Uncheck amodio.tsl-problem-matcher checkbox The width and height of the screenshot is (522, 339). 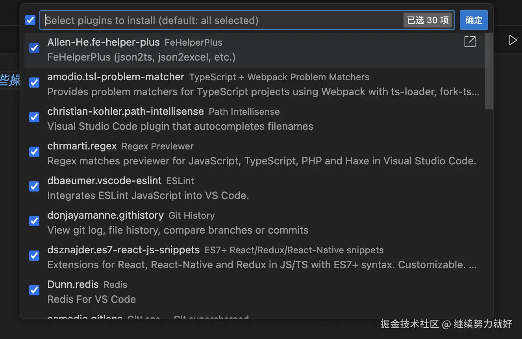pos(34,83)
